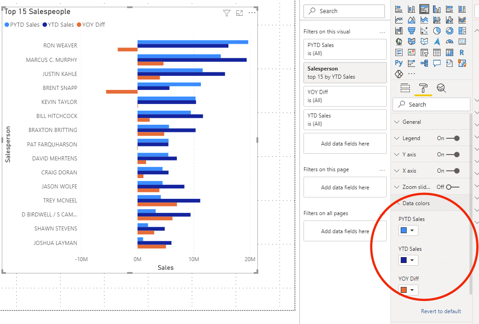Screen dimensions: 479x324
Task: Select the gauge visualization icon
Action: (449, 42)
